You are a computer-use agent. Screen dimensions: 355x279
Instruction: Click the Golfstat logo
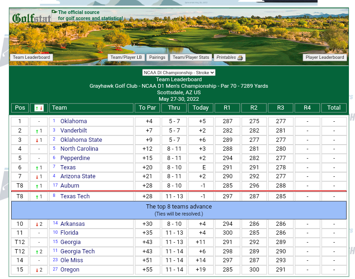pyautogui.click(x=31, y=18)
